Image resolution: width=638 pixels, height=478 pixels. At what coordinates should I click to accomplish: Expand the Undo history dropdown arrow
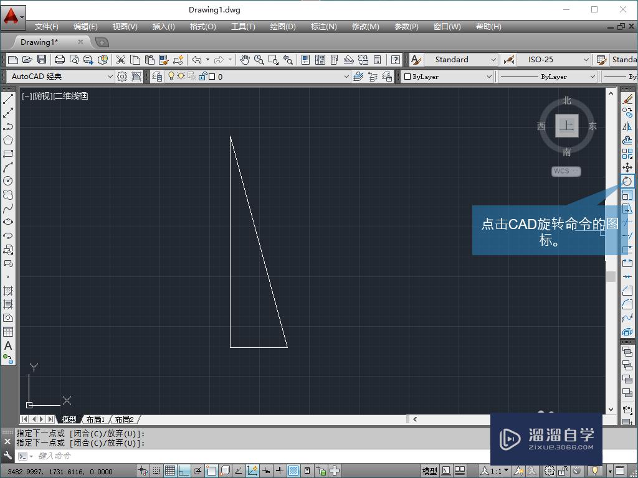[x=208, y=60]
